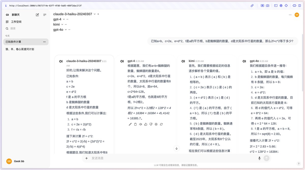305x170 pixels.
Task: Click the 搜索 search icon in sidebar
Action: click(7, 29)
